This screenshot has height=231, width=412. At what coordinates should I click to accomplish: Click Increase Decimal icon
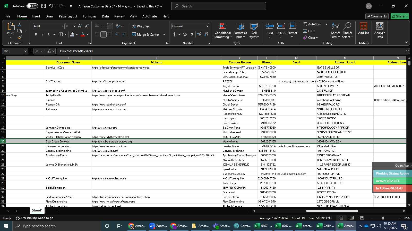(199, 34)
